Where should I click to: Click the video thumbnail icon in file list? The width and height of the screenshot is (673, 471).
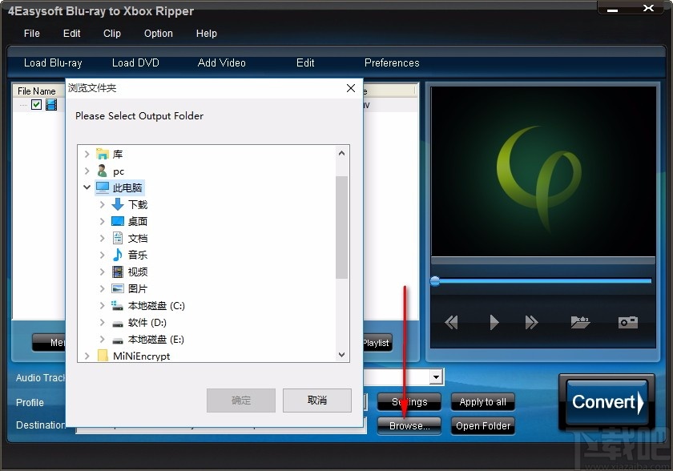point(50,104)
